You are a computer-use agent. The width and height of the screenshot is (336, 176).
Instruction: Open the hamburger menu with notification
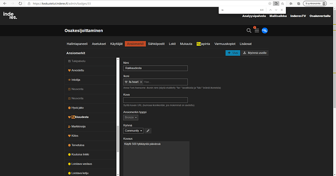coord(257,31)
